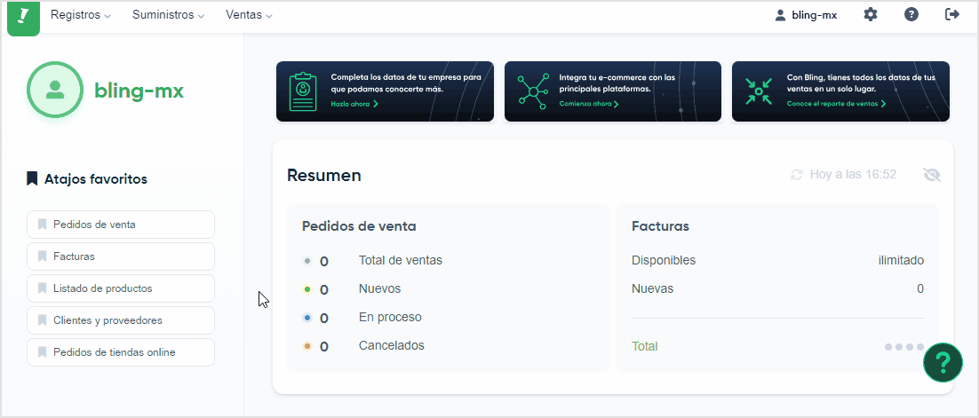Click the Resumen heading
This screenshot has height=418, width=979.
click(x=324, y=176)
